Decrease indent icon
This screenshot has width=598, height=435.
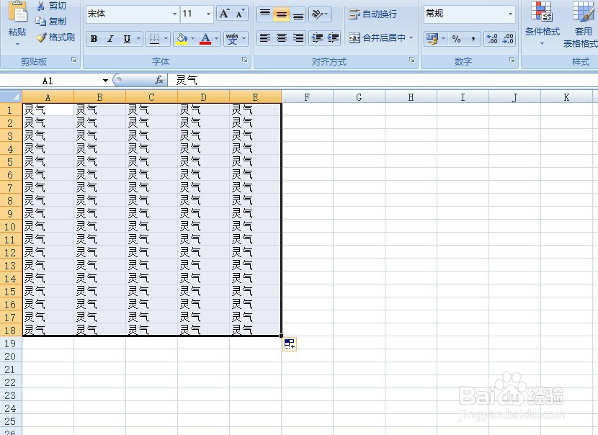pyautogui.click(x=317, y=37)
